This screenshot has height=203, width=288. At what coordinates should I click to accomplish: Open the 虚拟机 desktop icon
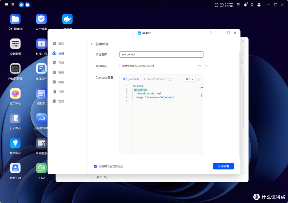click(41, 93)
